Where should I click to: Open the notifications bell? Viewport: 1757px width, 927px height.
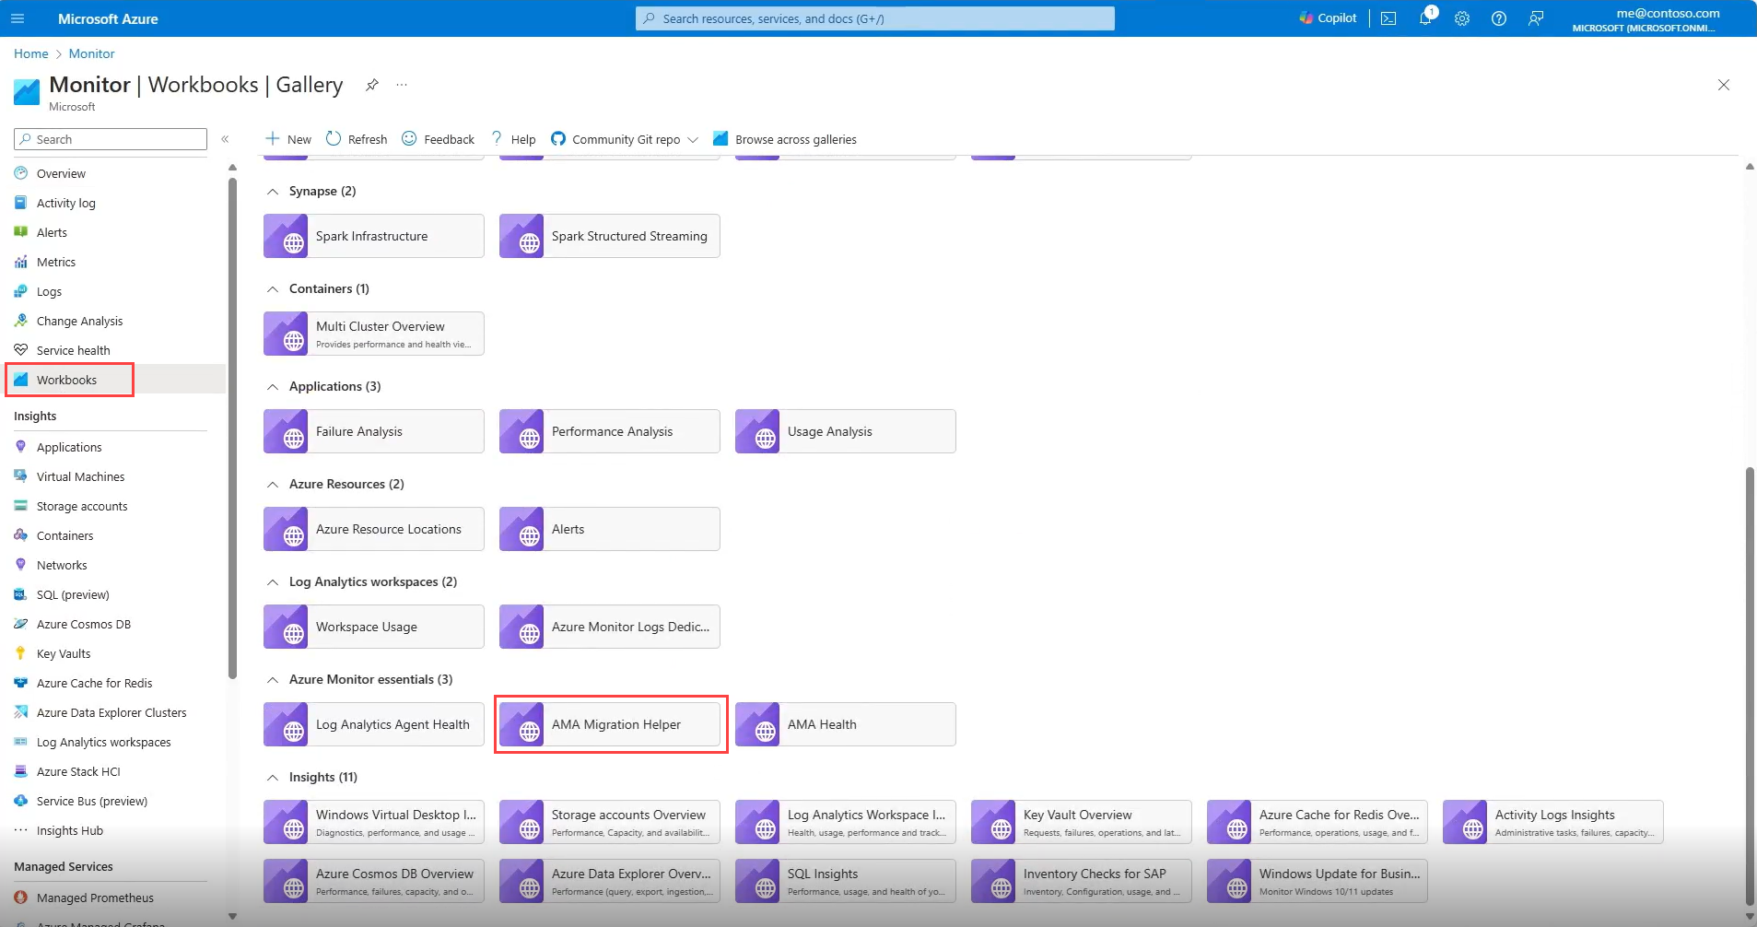coord(1425,18)
